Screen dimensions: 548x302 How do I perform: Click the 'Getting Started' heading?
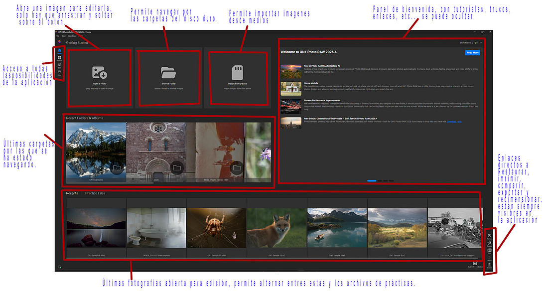click(77, 43)
